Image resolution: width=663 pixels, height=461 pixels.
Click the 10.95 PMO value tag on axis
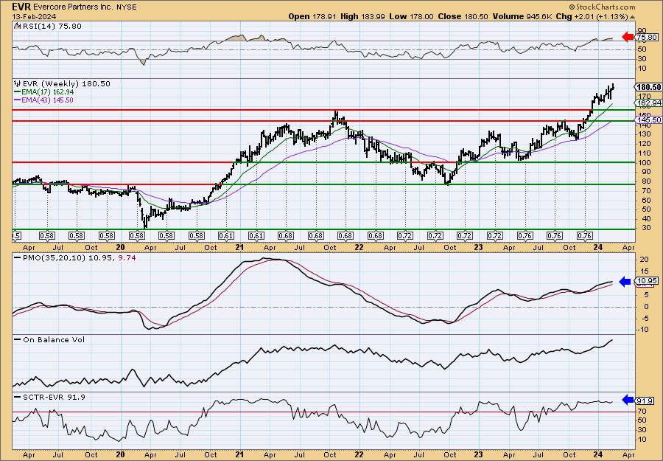[x=647, y=281]
